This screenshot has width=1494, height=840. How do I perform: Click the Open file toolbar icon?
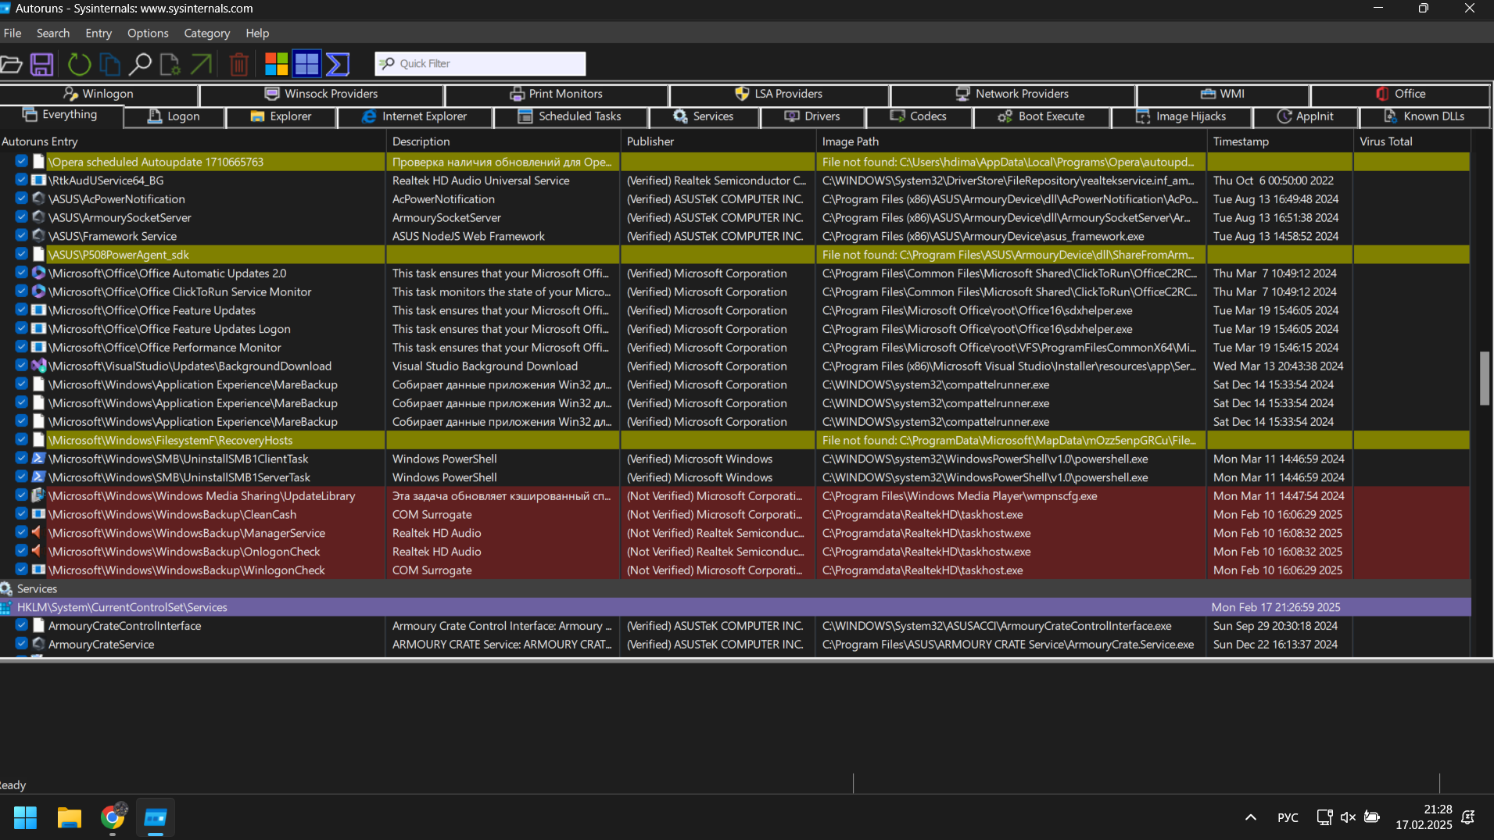(11, 64)
